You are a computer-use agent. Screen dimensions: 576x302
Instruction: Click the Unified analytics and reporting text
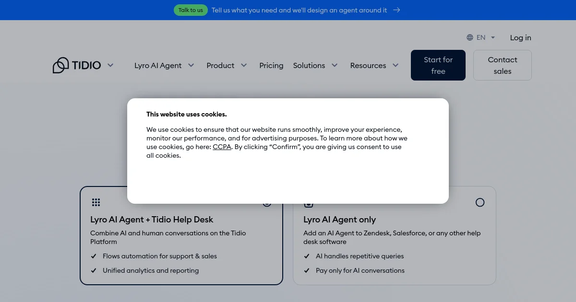(151, 270)
